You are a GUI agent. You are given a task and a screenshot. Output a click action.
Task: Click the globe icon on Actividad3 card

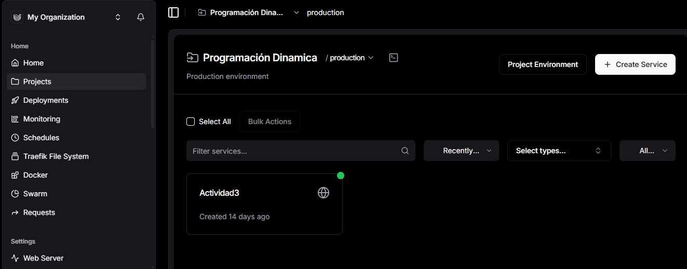point(324,193)
